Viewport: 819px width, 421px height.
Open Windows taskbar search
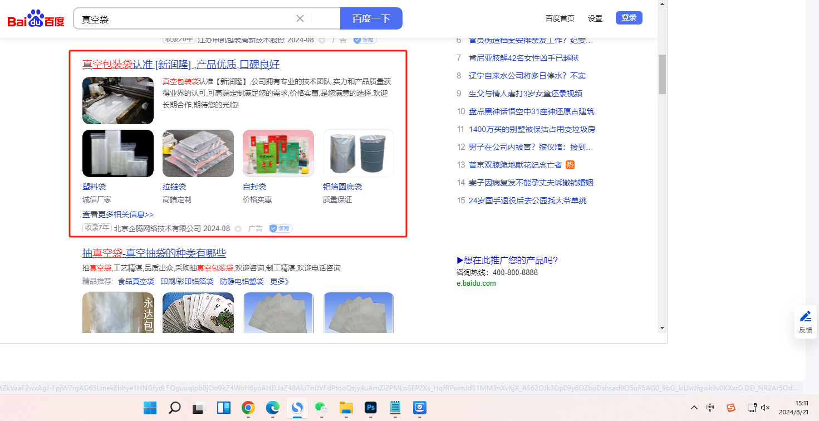[x=175, y=408]
